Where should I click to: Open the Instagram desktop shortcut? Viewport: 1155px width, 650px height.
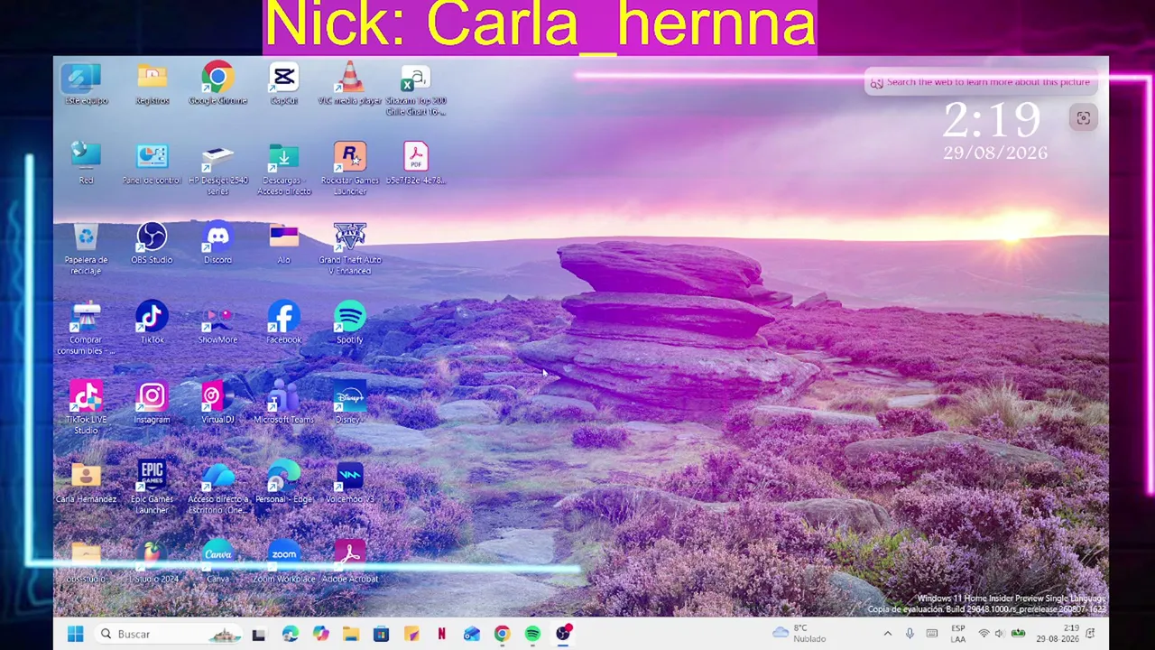[152, 403]
